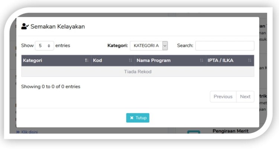Image resolution: width=279 pixels, height=149 pixels.
Task: Click the Pengiraan Merit heading
Action: (x=230, y=131)
